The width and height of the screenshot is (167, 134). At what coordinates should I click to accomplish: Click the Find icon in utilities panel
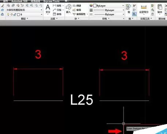click(152, 10)
